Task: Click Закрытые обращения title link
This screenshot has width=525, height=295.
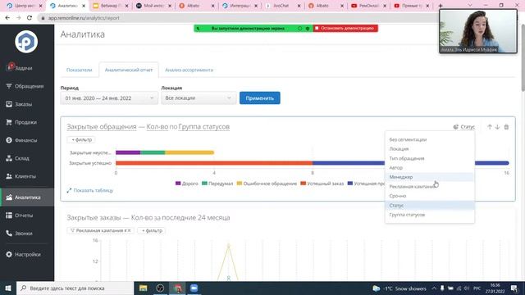Action: click(x=102, y=127)
